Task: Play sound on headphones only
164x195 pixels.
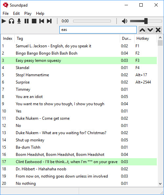Action: 11,21
